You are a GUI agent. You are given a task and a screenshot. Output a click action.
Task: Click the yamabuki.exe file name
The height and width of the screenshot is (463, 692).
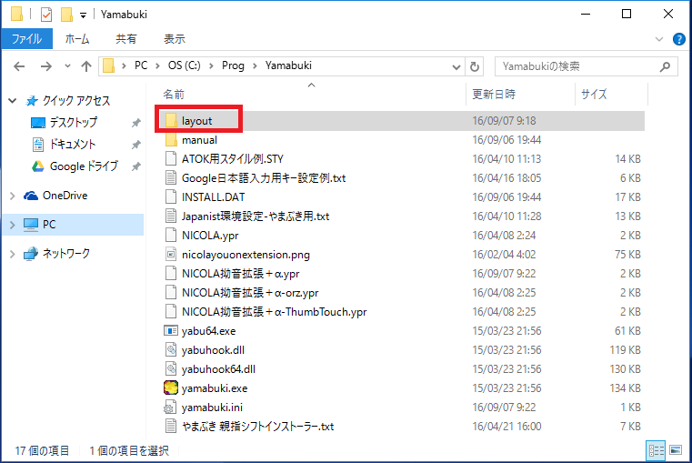click(x=215, y=388)
